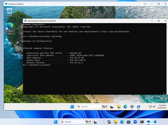This screenshot has height=125, width=168.
Task: Open the Start menu inside the sandbox
Action: pyautogui.click(x=72, y=107)
